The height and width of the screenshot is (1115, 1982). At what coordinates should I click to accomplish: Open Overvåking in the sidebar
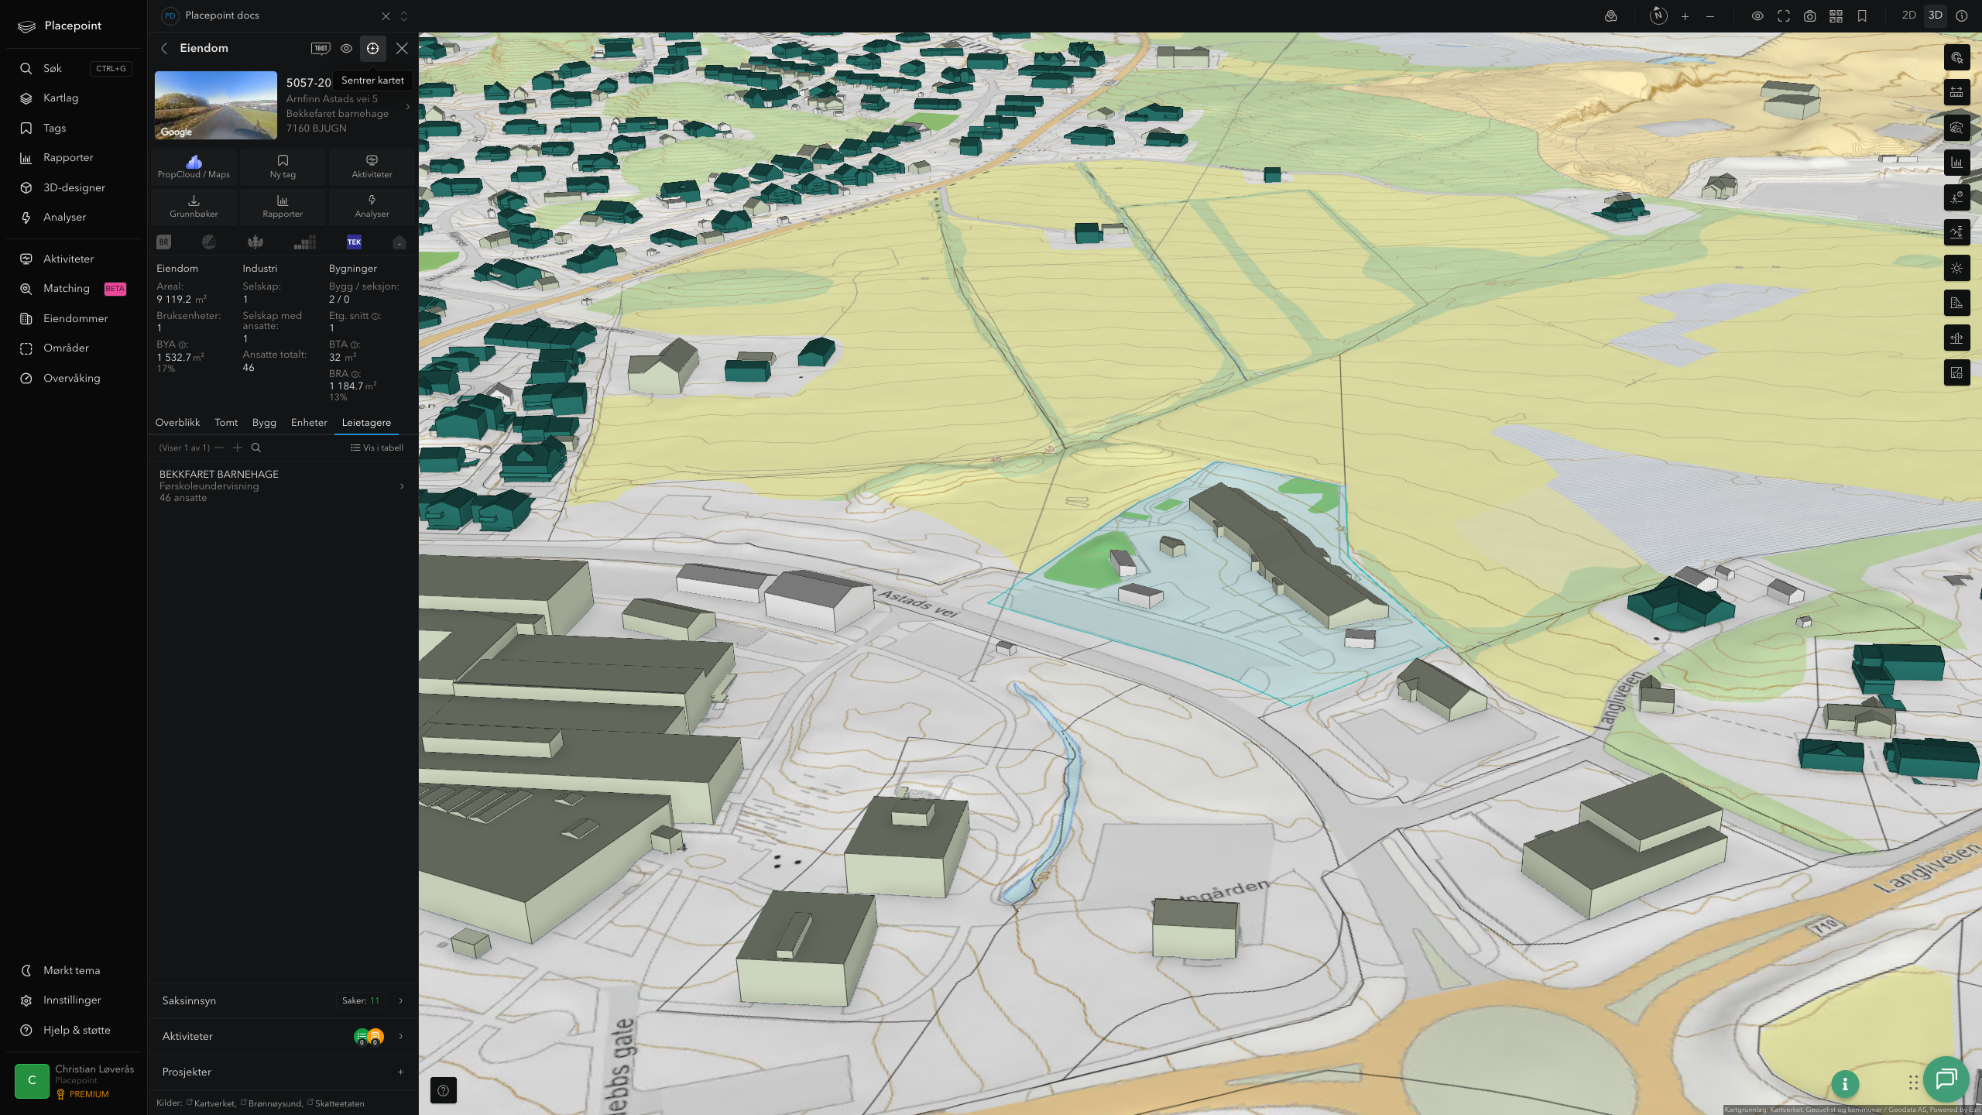coord(72,378)
